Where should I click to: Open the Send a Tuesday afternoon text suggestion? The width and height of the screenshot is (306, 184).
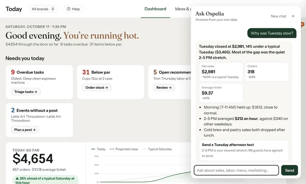point(244,150)
